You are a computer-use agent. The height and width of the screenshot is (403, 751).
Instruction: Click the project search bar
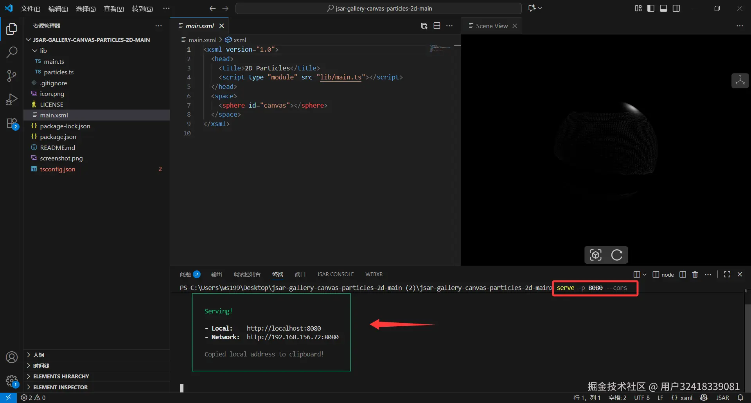pos(378,8)
